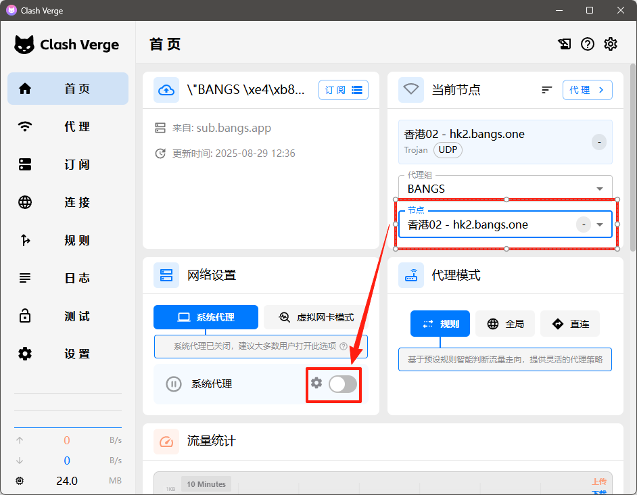Expand the 10 Minutes time range selector

206,484
